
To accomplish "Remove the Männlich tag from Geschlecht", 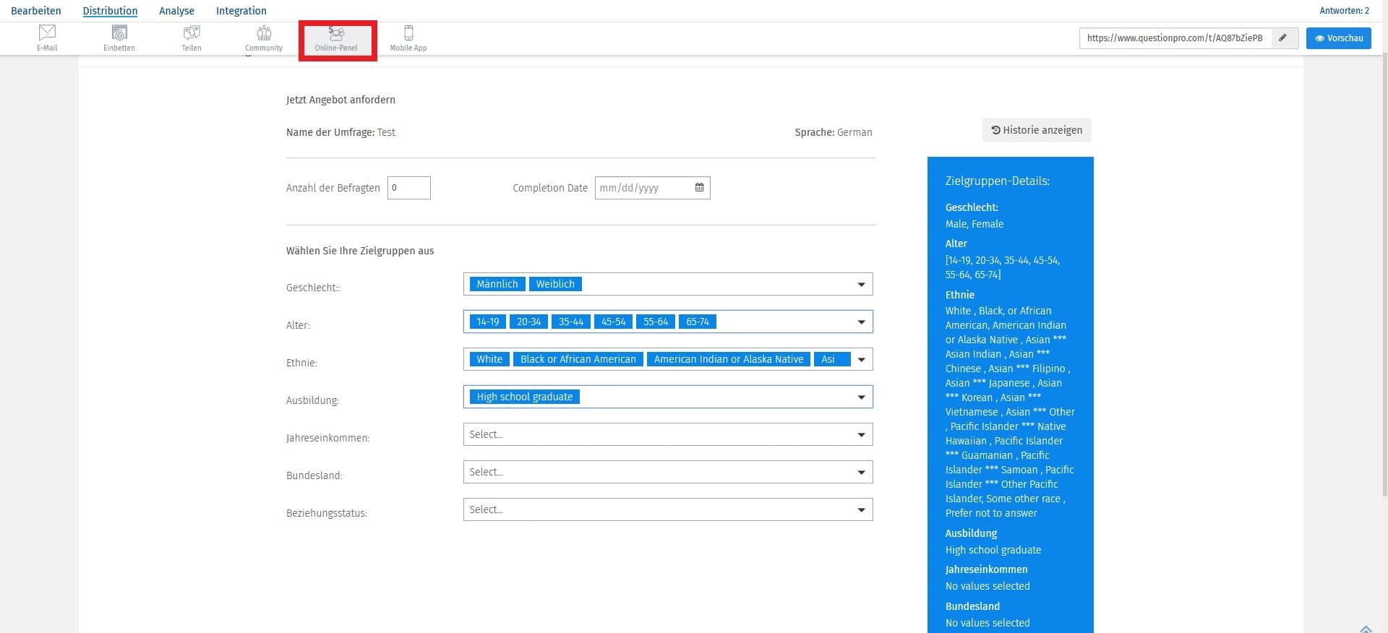I will coord(497,284).
